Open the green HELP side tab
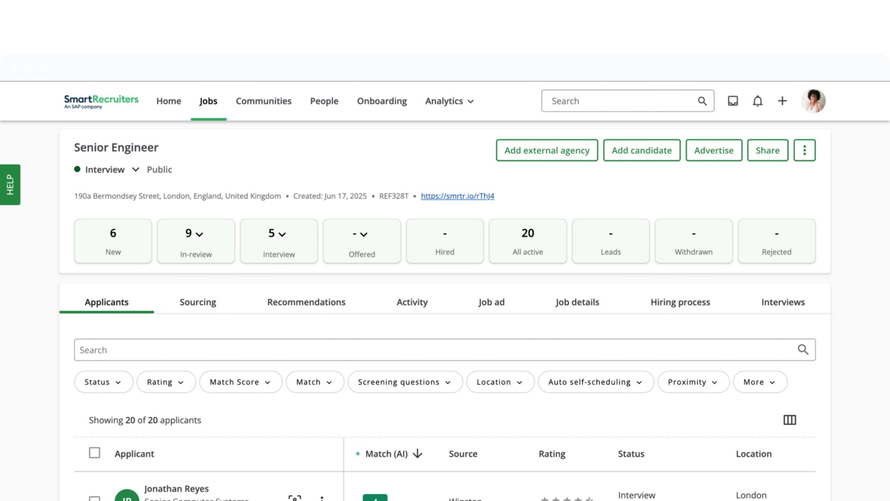 point(10,184)
